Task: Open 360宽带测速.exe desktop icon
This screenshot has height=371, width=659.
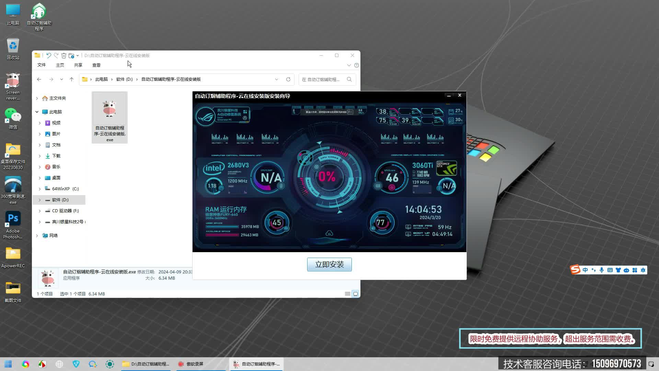Action: (x=13, y=191)
